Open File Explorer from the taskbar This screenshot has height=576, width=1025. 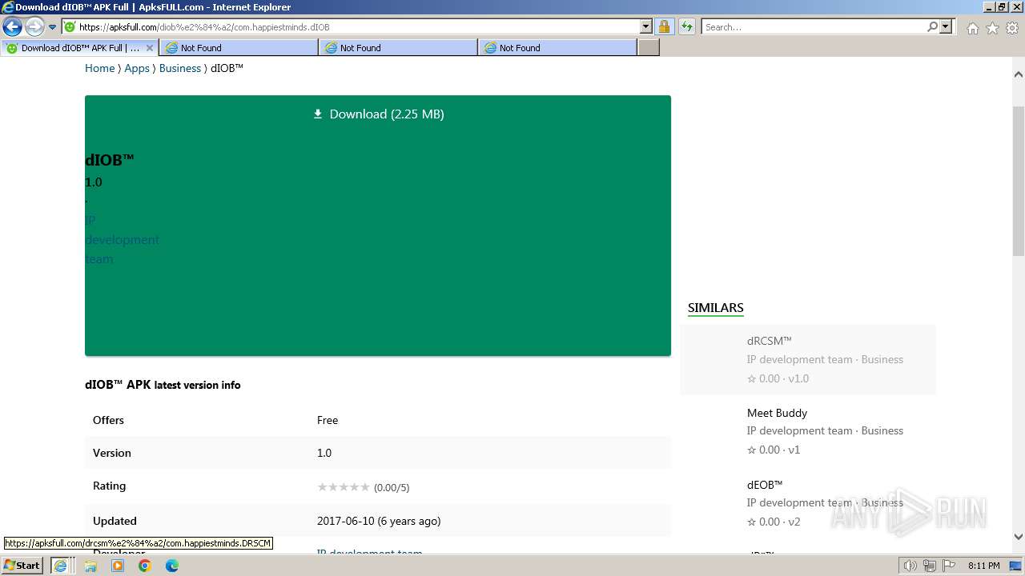(90, 566)
